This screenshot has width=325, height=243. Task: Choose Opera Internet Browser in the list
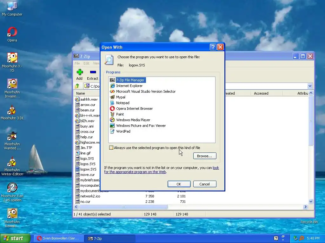tap(131, 109)
